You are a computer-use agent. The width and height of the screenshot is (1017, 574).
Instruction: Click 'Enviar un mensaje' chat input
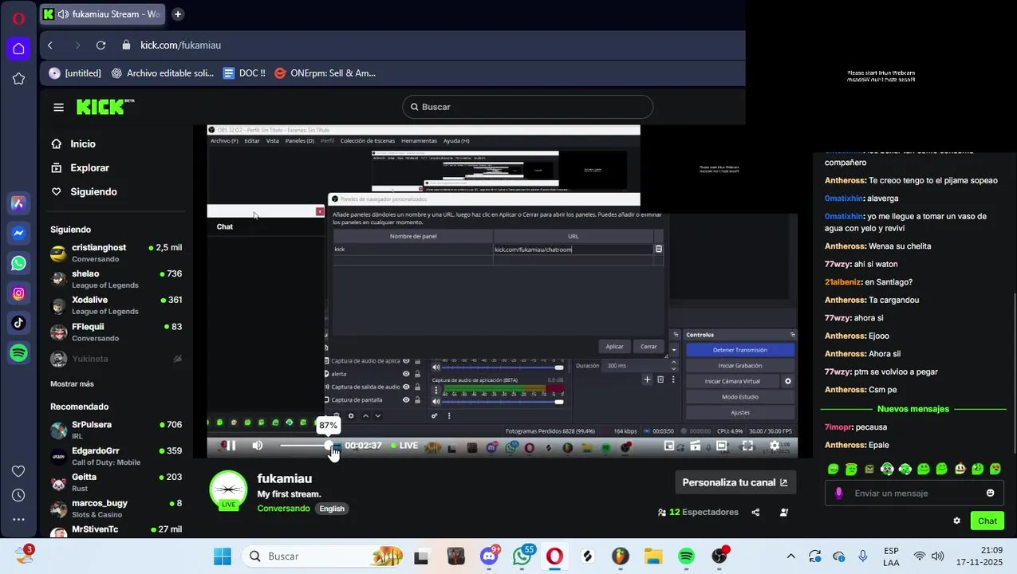[x=913, y=493]
